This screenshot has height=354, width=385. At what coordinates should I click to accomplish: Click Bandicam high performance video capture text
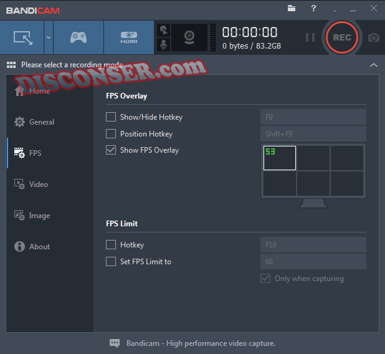pos(201,343)
